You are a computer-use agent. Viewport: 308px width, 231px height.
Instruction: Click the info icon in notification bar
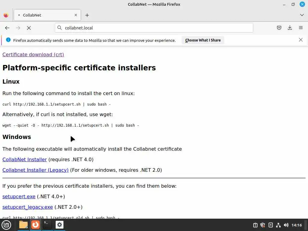click(8, 40)
